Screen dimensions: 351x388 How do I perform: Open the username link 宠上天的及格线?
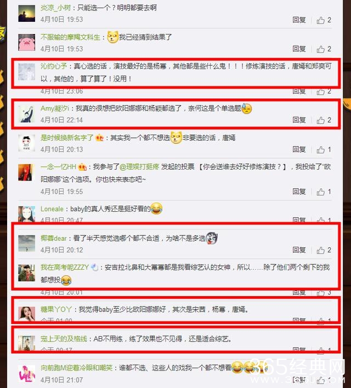64,339
